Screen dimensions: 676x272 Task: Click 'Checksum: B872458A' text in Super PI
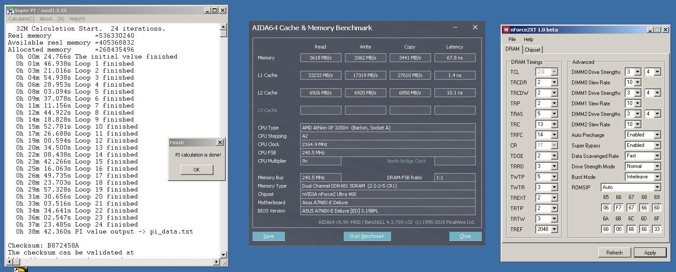tap(43, 245)
